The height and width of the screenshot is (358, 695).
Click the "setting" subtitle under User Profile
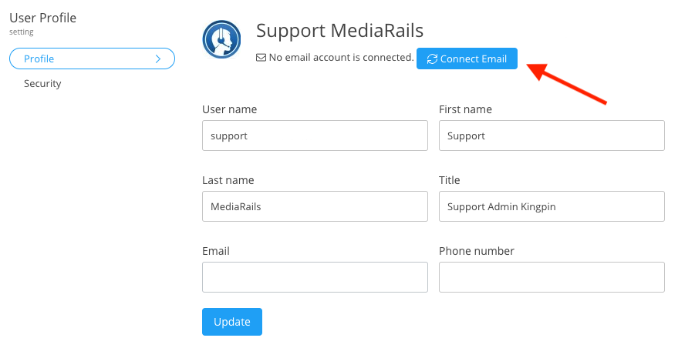(21, 32)
